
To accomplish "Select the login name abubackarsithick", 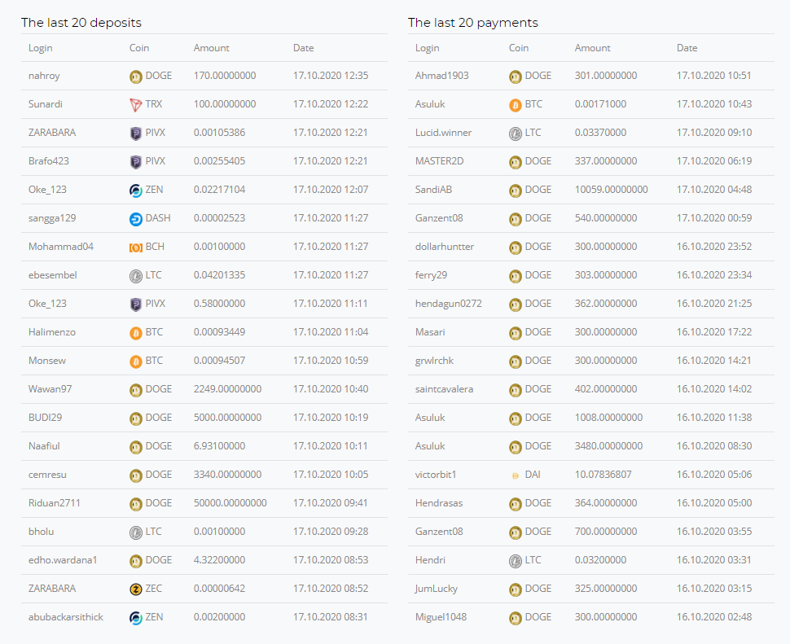I will [x=66, y=617].
